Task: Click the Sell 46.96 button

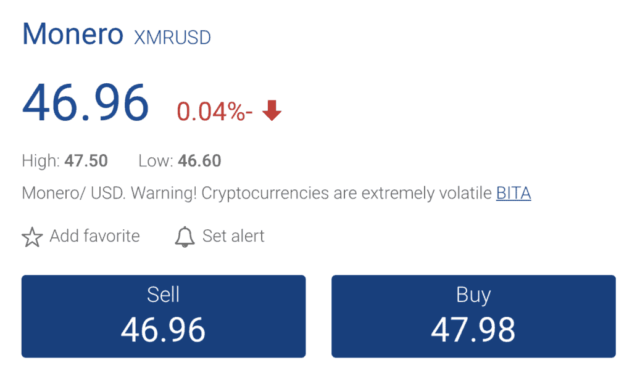Action: (x=164, y=316)
